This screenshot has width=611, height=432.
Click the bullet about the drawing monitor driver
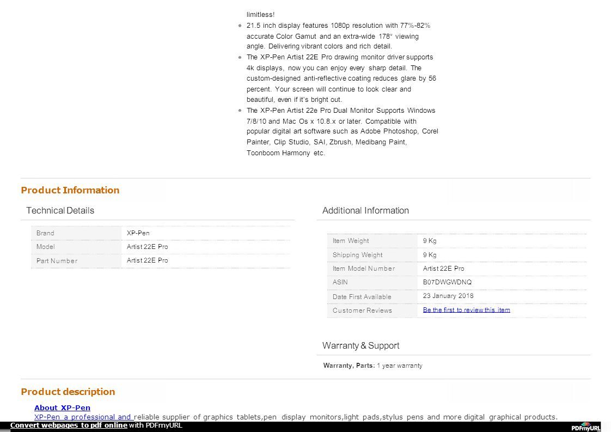click(341, 78)
